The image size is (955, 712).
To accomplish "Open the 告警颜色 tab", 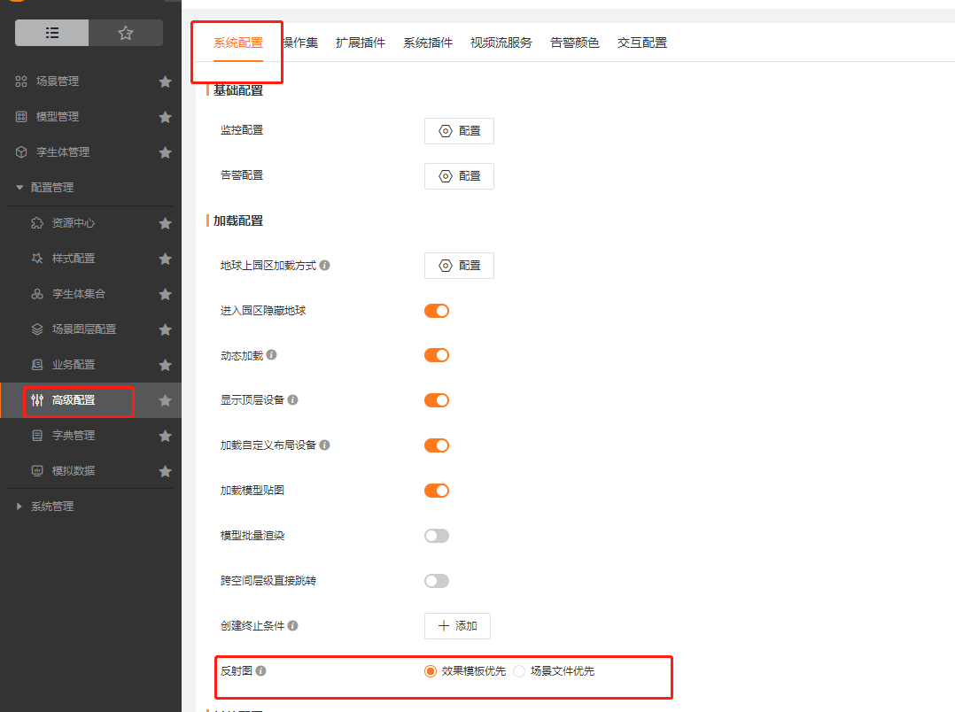I will click(x=574, y=43).
